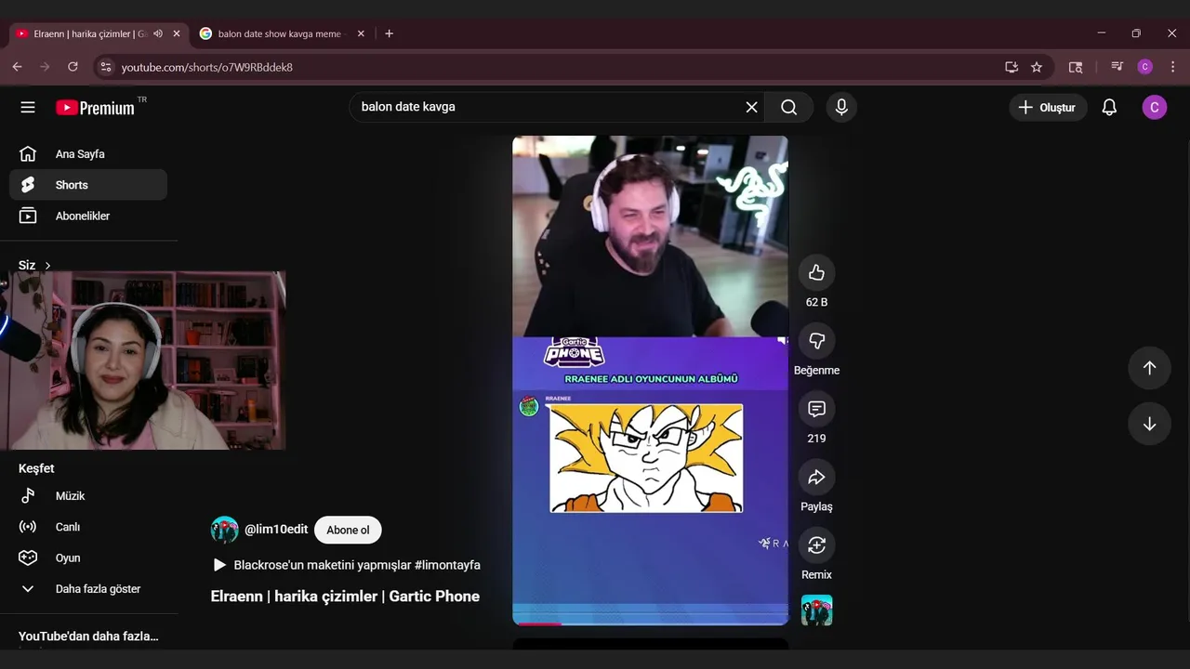Open Remix options for this Short
The width and height of the screenshot is (1190, 669).
(x=816, y=544)
